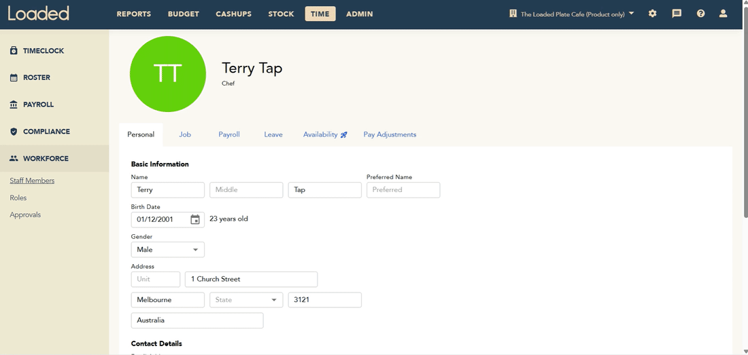The width and height of the screenshot is (748, 355).
Task: Click the Contact Details heading
Action: 156,343
